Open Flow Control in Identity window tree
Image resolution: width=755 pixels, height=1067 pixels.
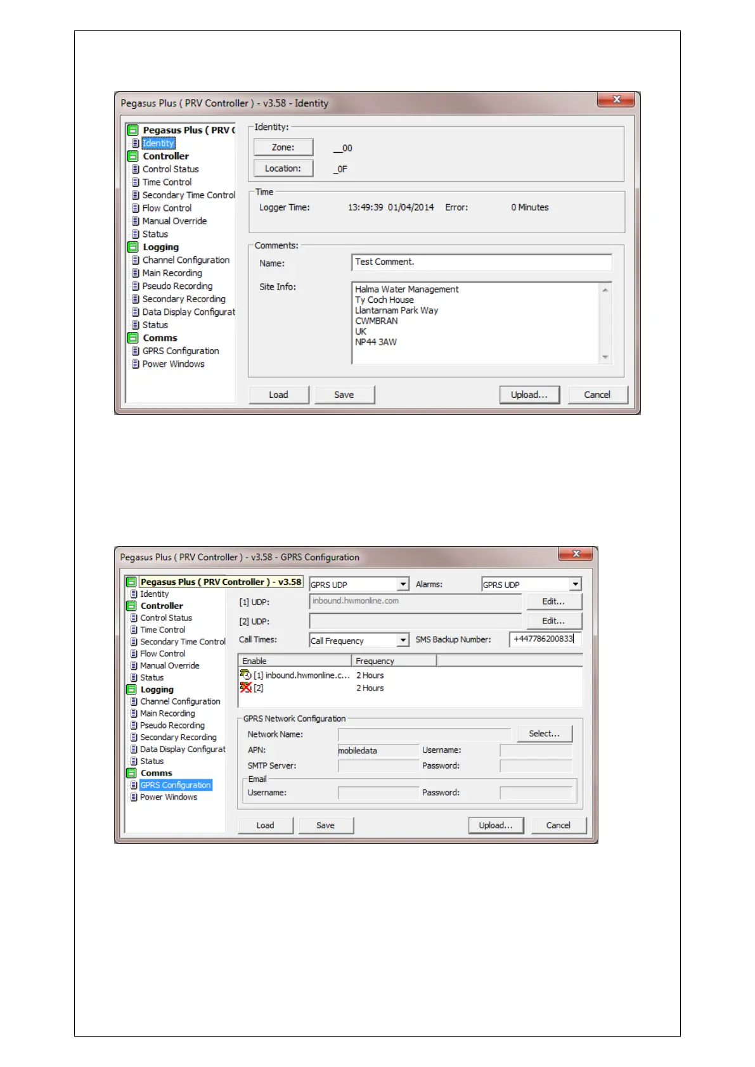pyautogui.click(x=167, y=208)
